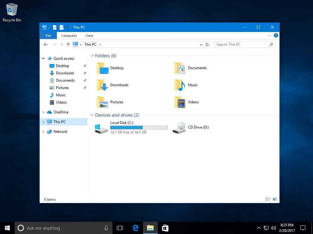This screenshot has height=234, width=313.
Task: Collapse the Quick access tree
Action: click(43, 58)
